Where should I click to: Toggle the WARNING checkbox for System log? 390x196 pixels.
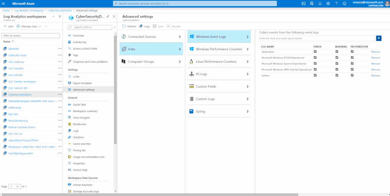(x=337, y=75)
